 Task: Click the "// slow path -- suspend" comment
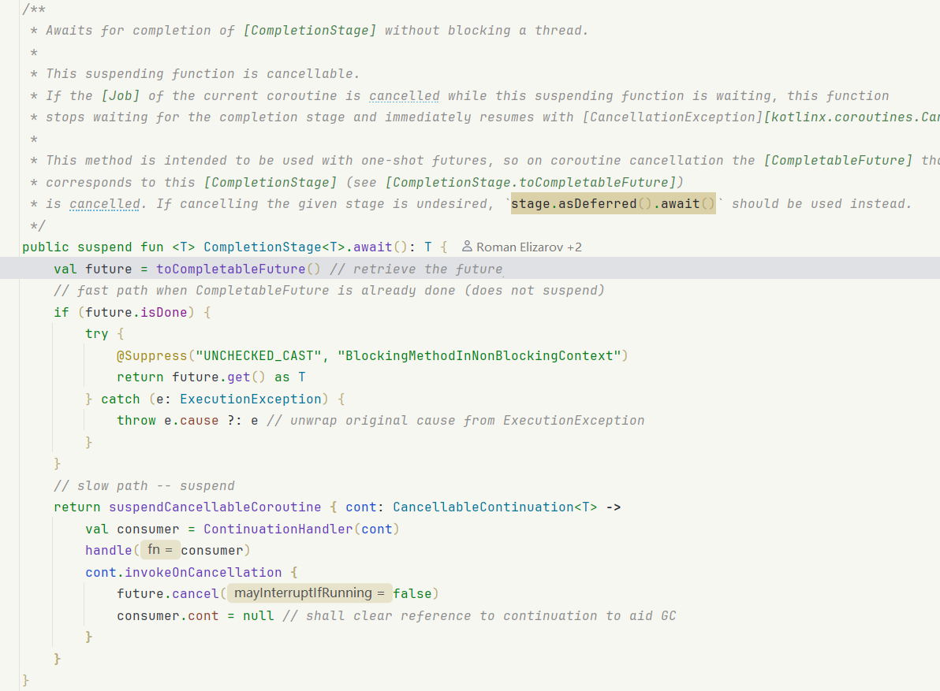(x=144, y=485)
